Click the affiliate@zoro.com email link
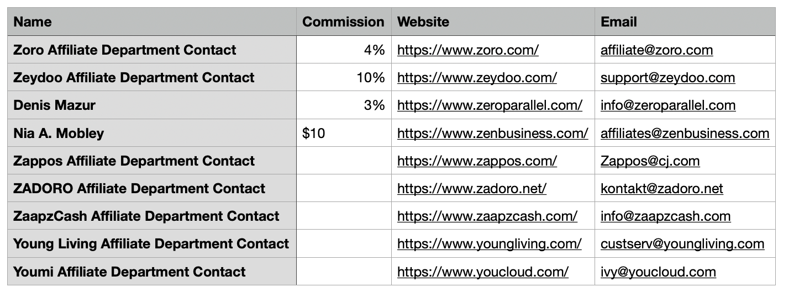The image size is (799, 308). [x=656, y=50]
